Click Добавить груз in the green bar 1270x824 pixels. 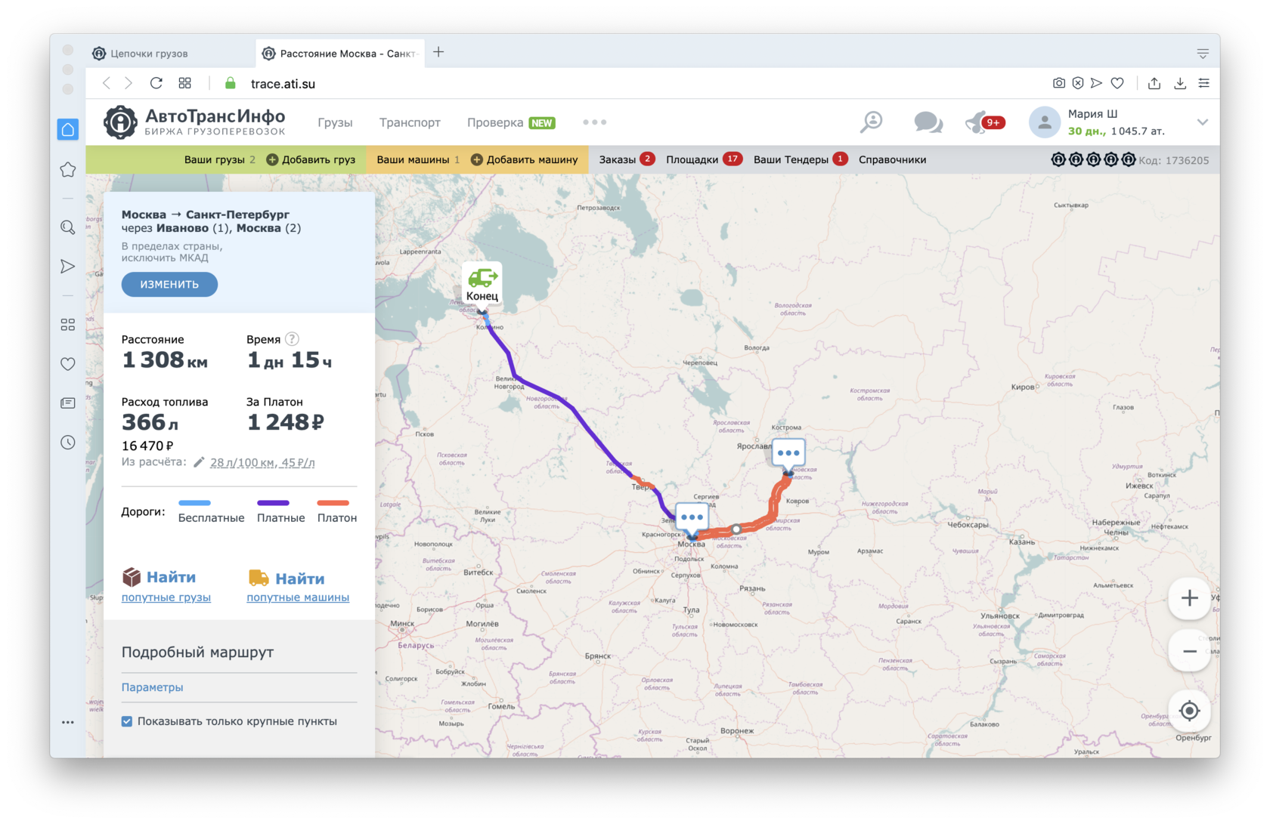(311, 159)
